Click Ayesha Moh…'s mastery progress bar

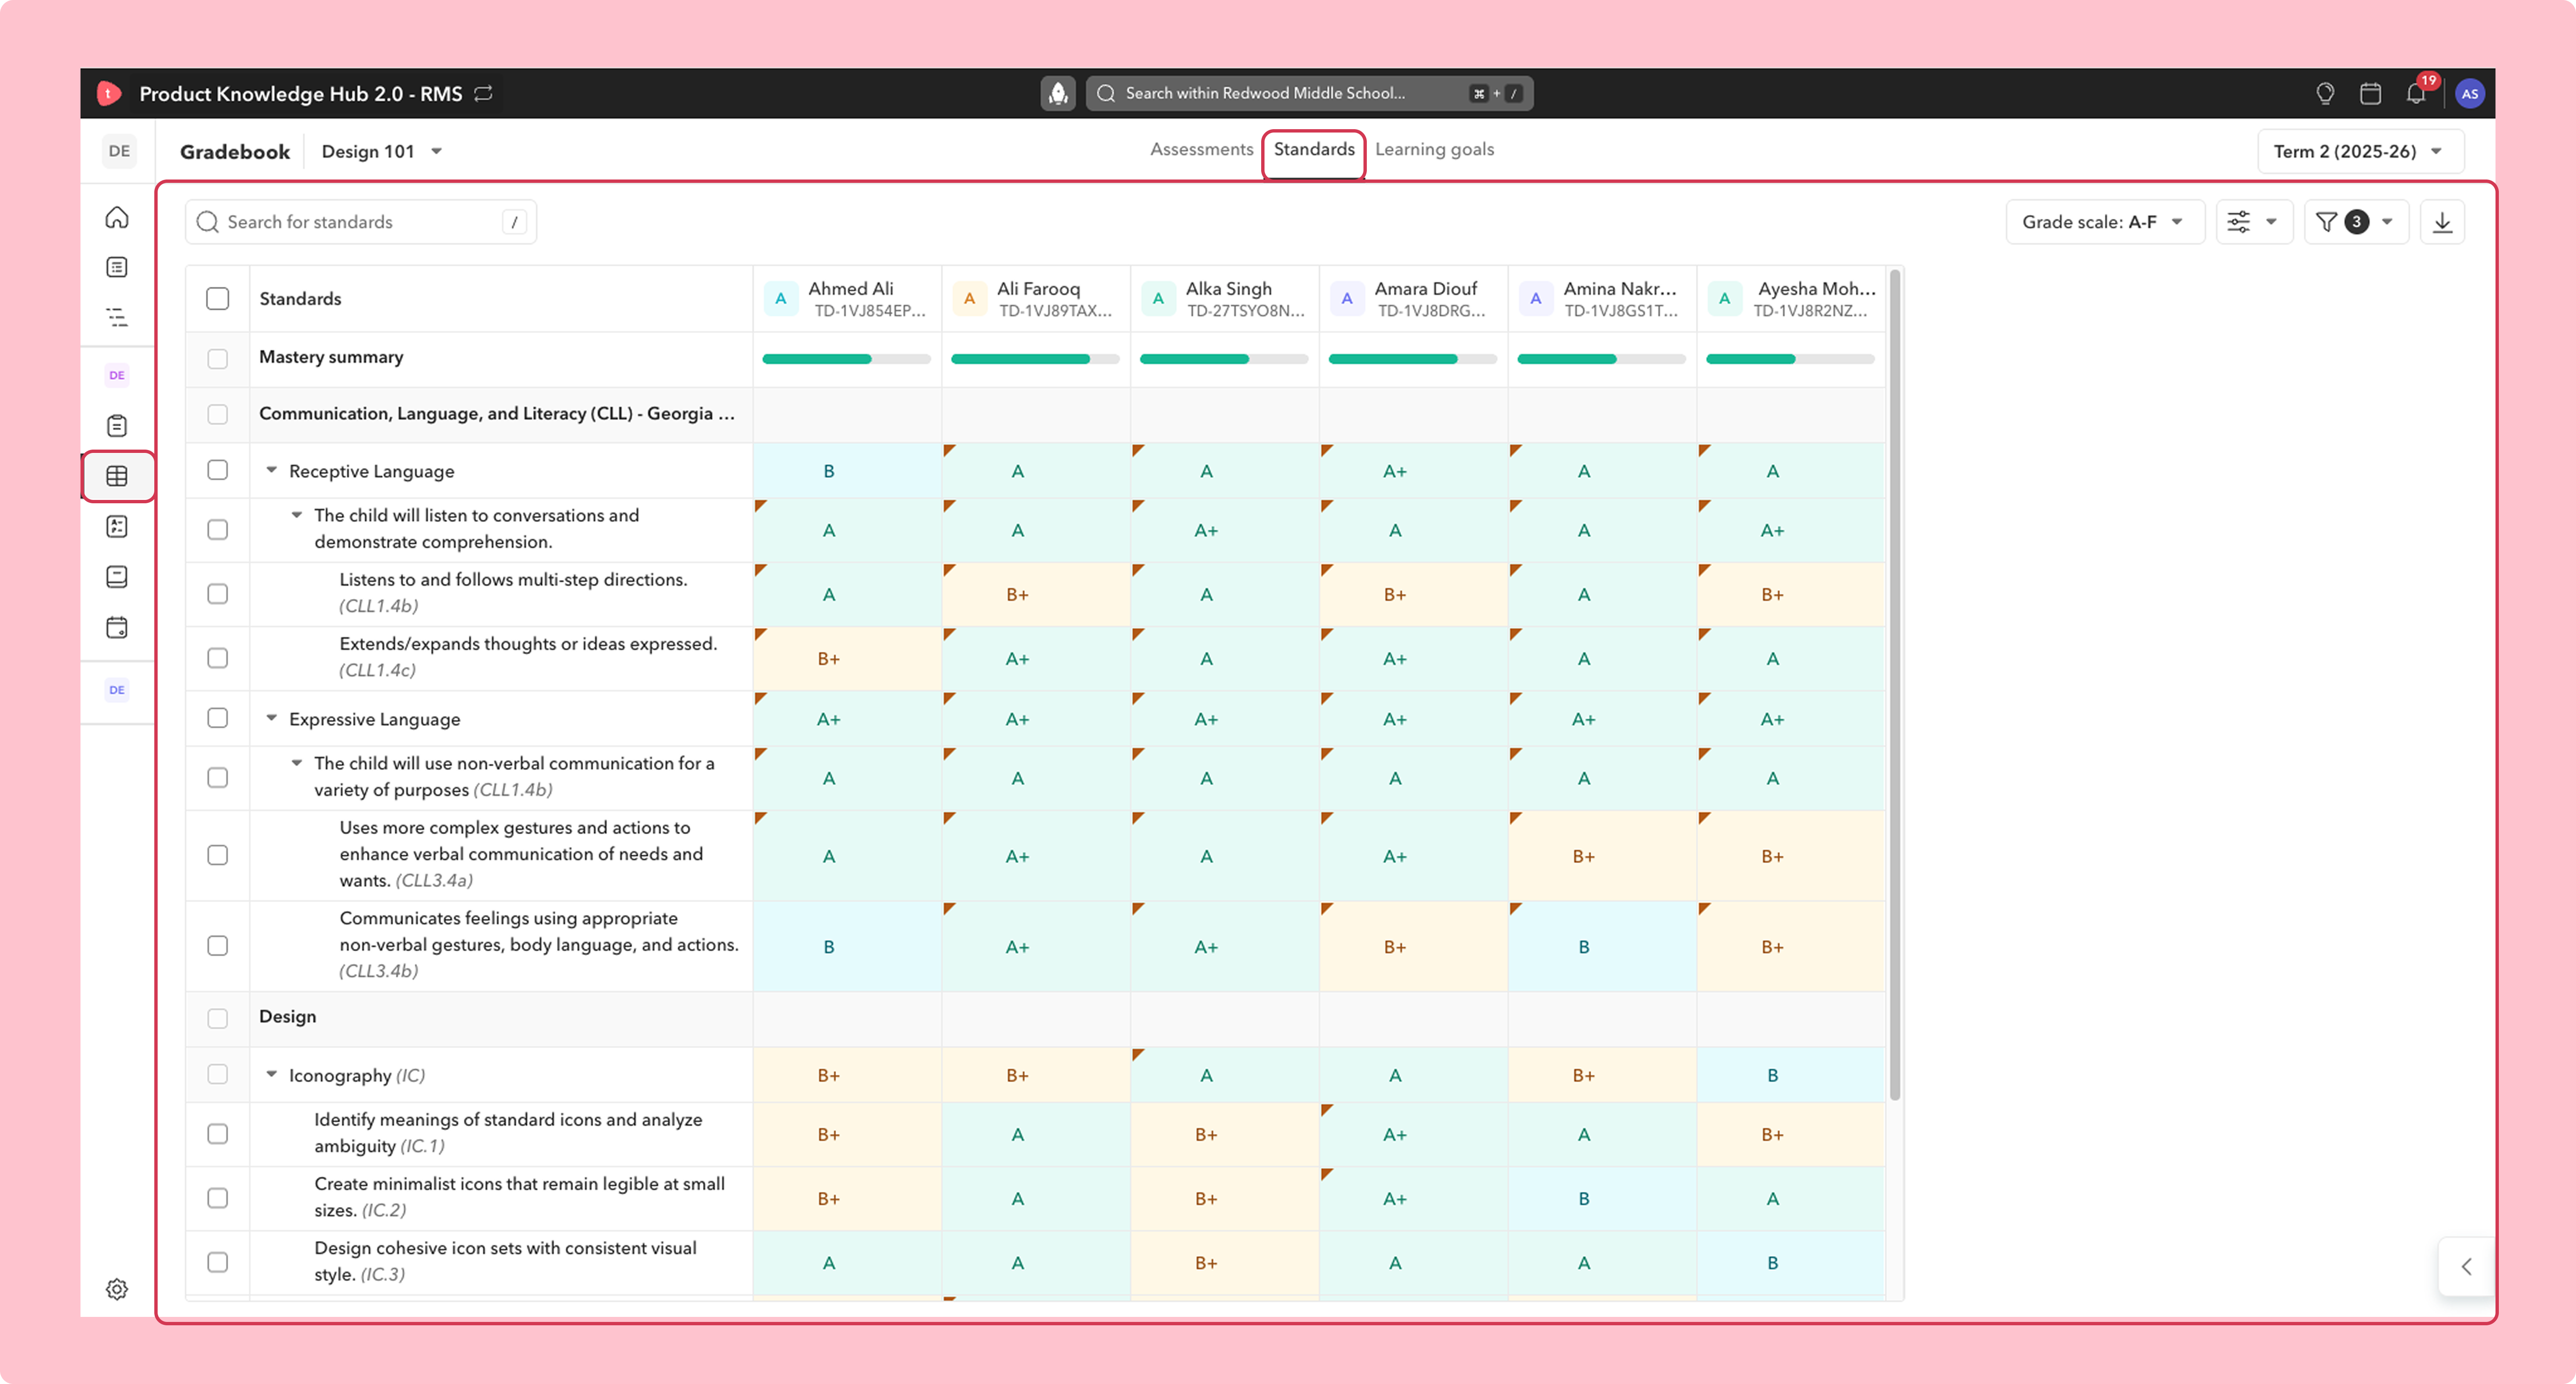click(1790, 359)
